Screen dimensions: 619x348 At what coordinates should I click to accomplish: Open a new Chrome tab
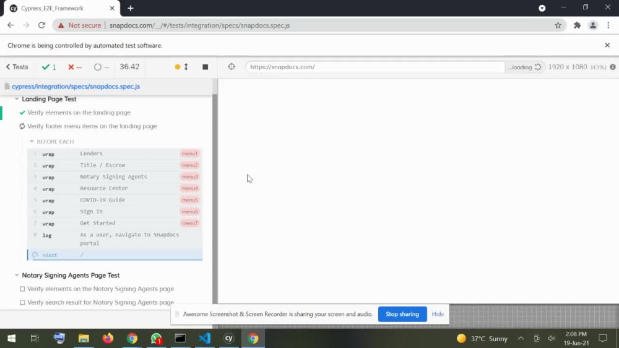pyautogui.click(x=131, y=8)
